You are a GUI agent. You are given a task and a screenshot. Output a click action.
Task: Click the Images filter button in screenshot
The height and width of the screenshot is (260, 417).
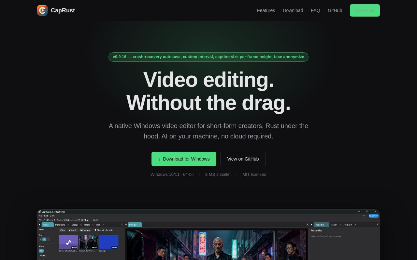[85, 230]
